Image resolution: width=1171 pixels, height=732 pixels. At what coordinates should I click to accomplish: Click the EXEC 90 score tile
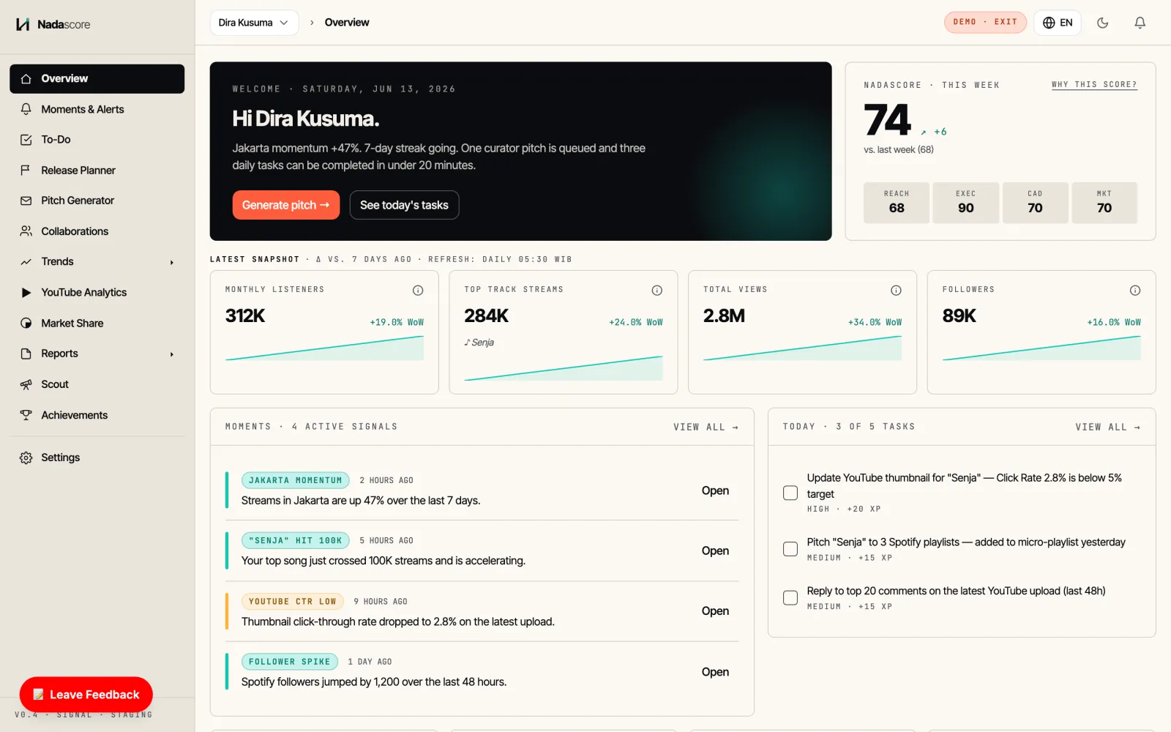[x=966, y=203]
